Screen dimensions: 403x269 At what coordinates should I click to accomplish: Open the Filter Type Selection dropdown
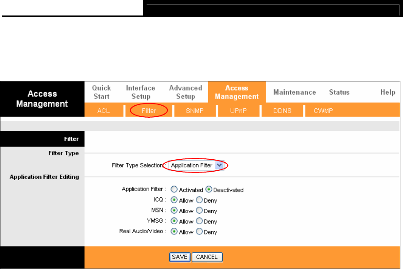pyautogui.click(x=196, y=165)
